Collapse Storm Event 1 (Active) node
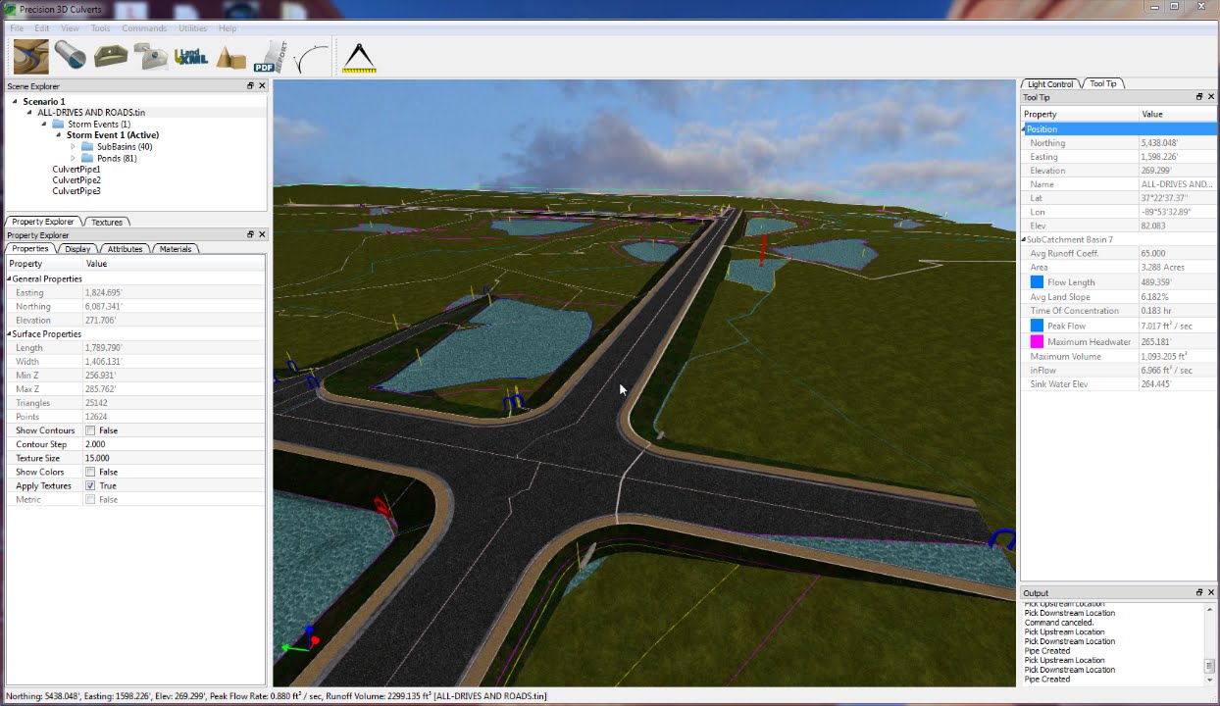Screen dimensions: 1220x706 click(59, 135)
